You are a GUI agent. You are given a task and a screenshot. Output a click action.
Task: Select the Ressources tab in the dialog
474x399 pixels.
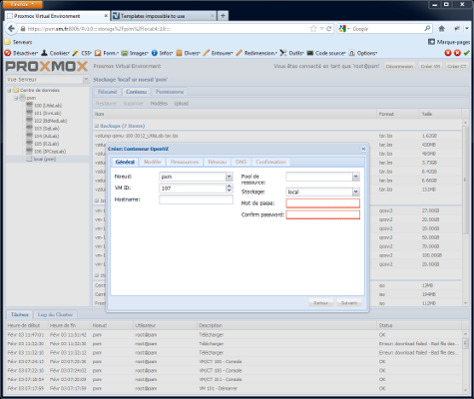185,162
